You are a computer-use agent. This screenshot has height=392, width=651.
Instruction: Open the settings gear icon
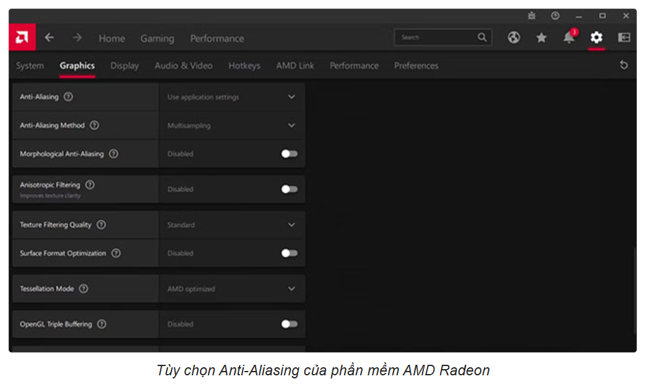pyautogui.click(x=596, y=38)
